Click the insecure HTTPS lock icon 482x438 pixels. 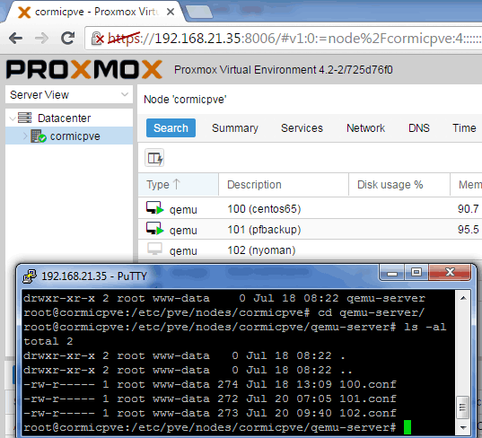coord(98,39)
